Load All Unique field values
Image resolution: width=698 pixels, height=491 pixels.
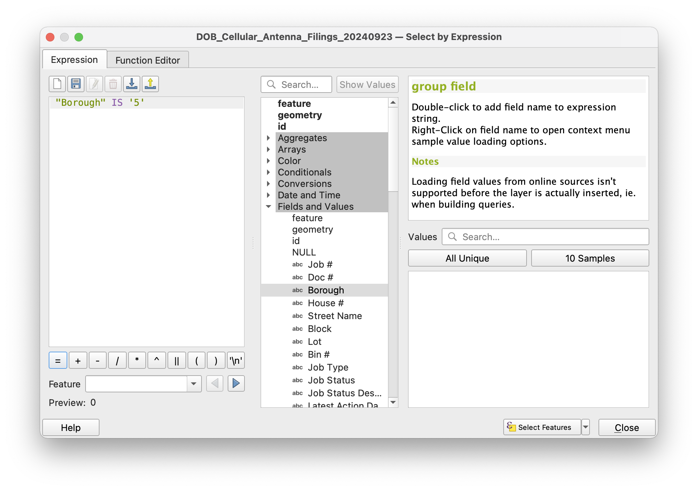point(467,258)
